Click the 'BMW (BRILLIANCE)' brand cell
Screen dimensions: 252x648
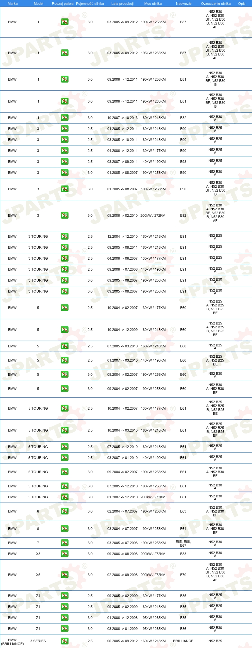pyautogui.click(x=12, y=642)
